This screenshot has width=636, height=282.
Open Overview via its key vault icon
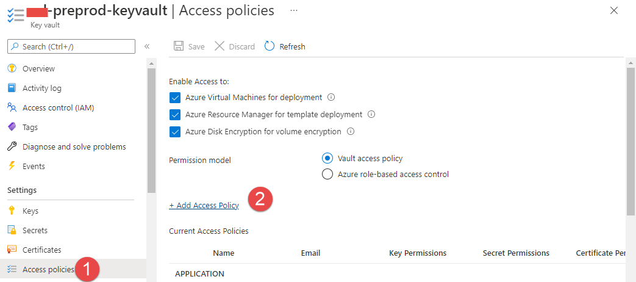click(x=12, y=68)
